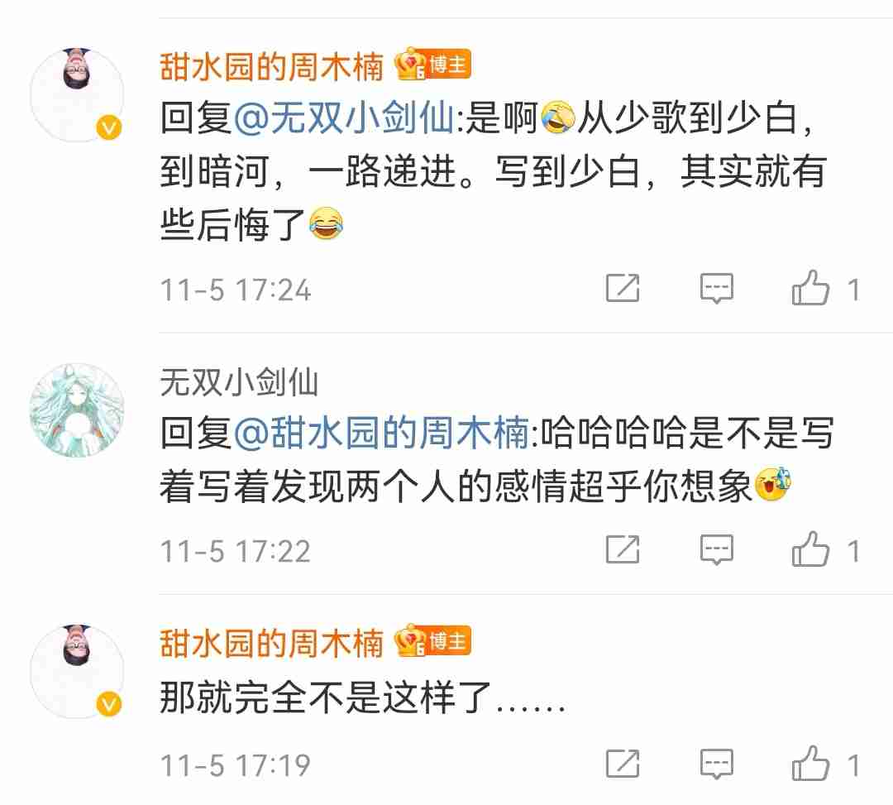
Task: Share the 17:24 comment via forward icon
Action: (623, 288)
